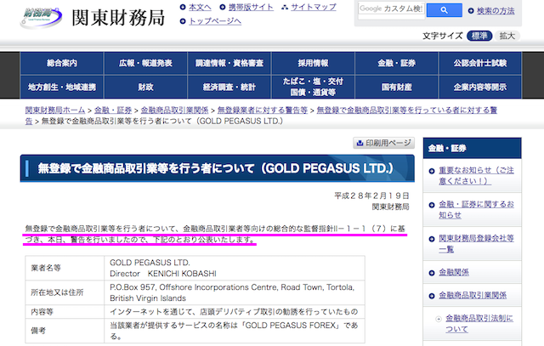The width and height of the screenshot is (544, 346).
Task: Open the 経済調査・統計 menu
Action: coord(229,87)
